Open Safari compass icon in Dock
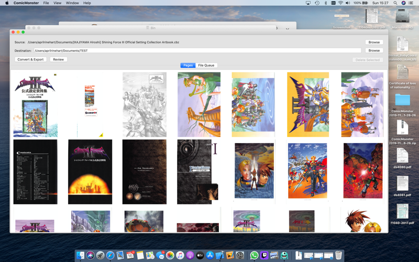Screen dimensions: 419x262 (x=110, y=255)
